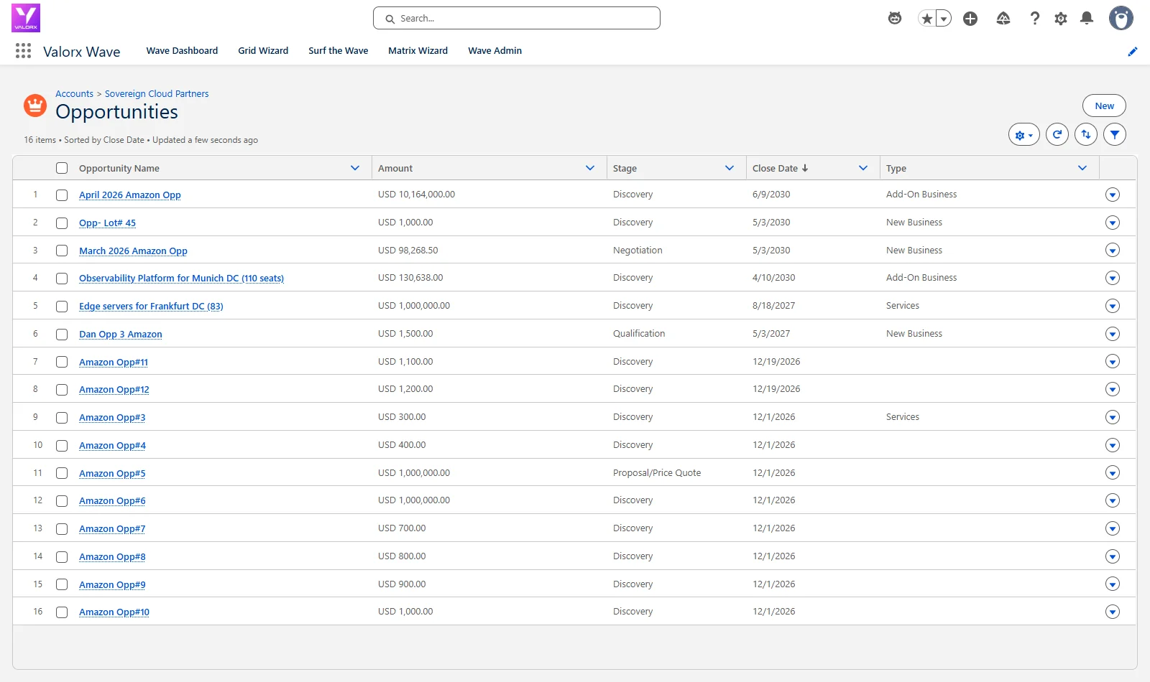
Task: Check the Opp- Lot# 45 row
Action: tap(62, 223)
